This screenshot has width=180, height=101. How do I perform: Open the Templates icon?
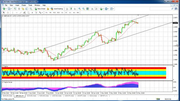tap(111, 9)
